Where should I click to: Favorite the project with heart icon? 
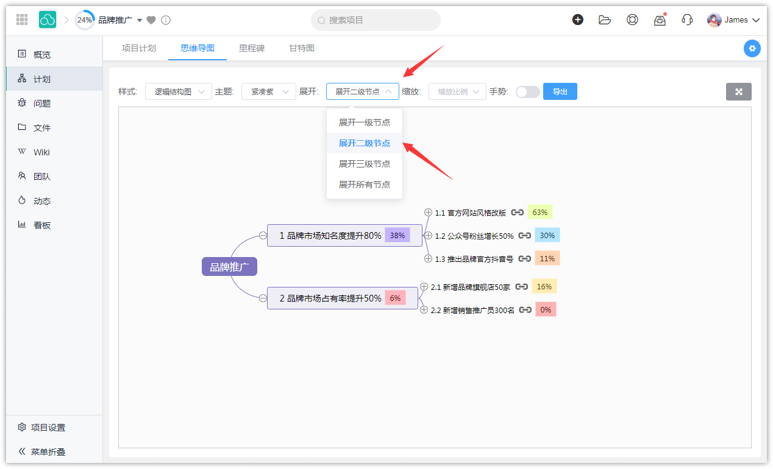click(x=151, y=20)
